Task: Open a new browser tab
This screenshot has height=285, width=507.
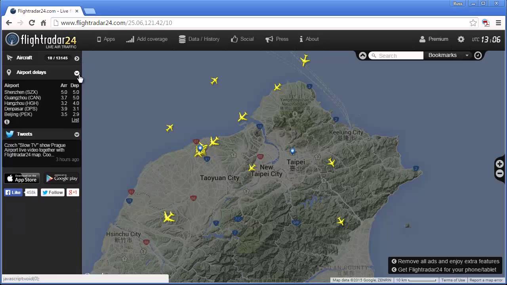Action: pos(90,11)
